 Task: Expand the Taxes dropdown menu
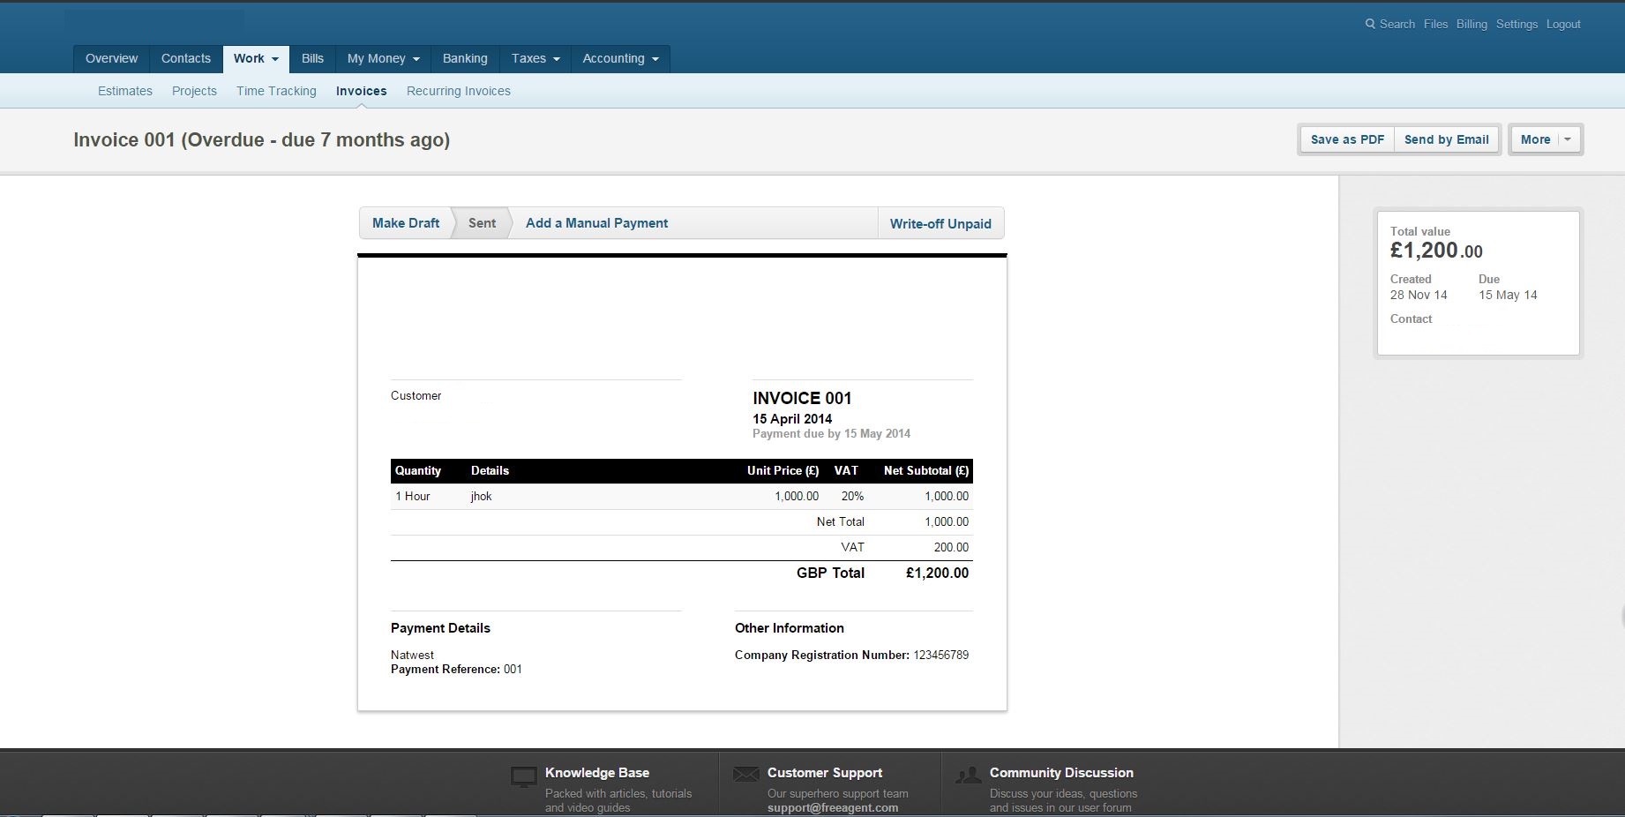[535, 58]
